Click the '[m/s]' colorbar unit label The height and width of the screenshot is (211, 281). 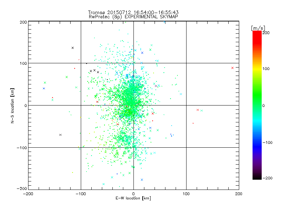258,28
